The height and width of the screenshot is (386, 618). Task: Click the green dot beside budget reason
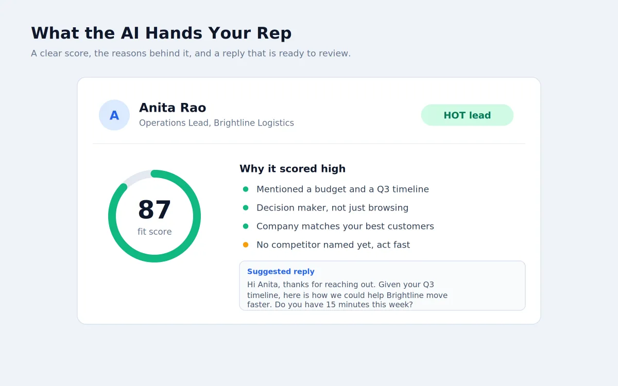coord(246,189)
